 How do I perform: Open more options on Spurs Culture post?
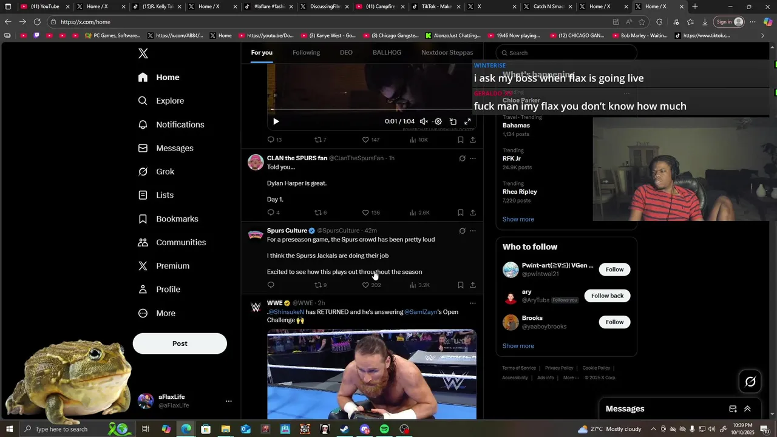(x=473, y=231)
